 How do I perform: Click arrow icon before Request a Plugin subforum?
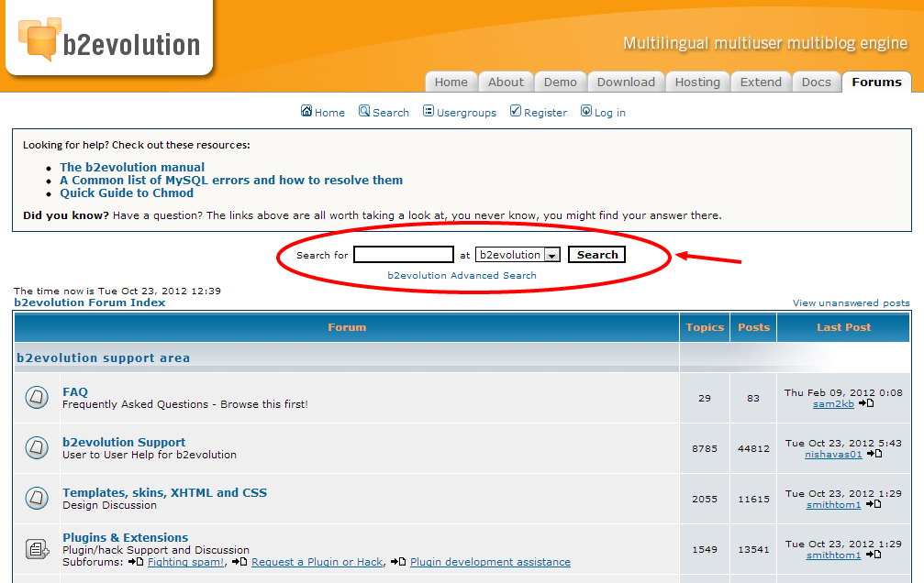(x=239, y=562)
